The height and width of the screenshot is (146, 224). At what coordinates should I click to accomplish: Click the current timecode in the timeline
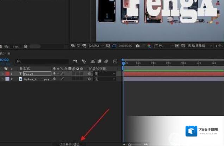click(x=4, y=60)
